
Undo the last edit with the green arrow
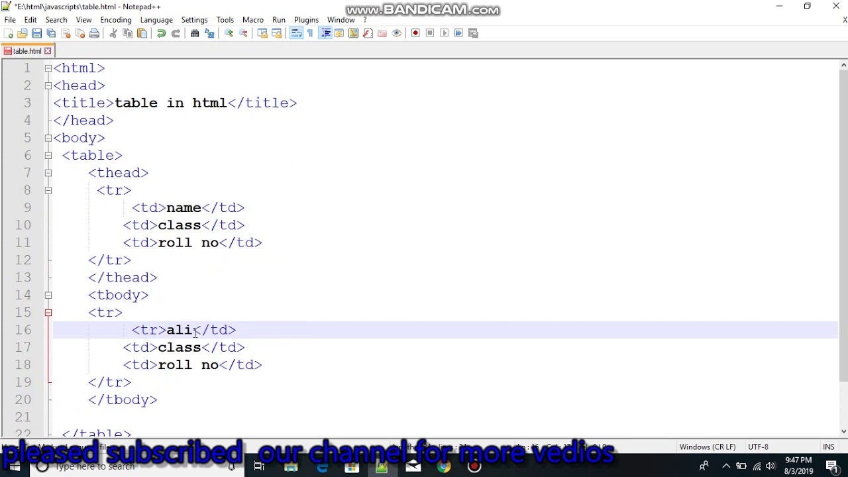(x=161, y=33)
